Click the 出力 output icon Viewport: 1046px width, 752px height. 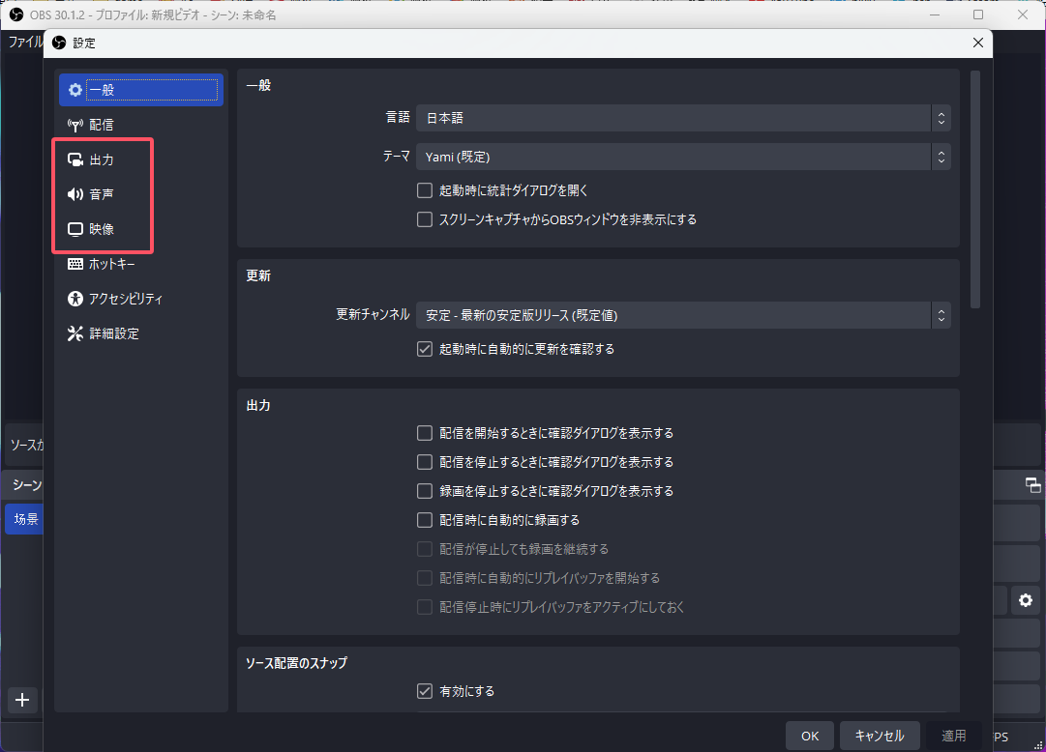click(x=75, y=159)
